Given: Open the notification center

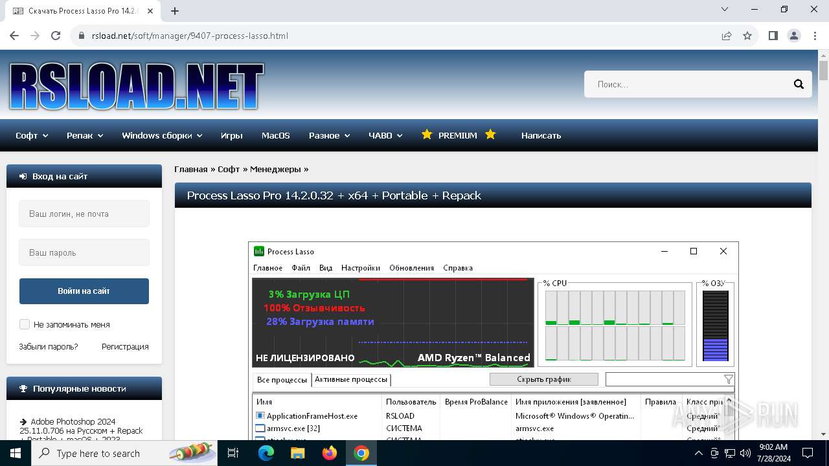Looking at the screenshot, I should [x=807, y=453].
